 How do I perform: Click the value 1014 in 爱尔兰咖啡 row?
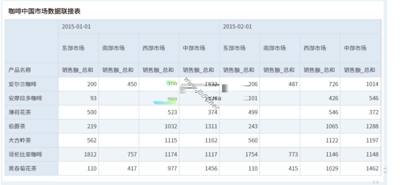pyautogui.click(x=372, y=84)
